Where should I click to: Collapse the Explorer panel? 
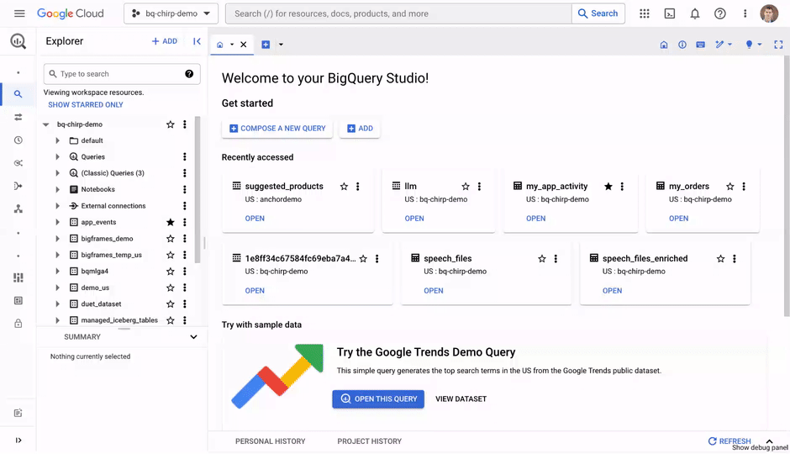[197, 41]
